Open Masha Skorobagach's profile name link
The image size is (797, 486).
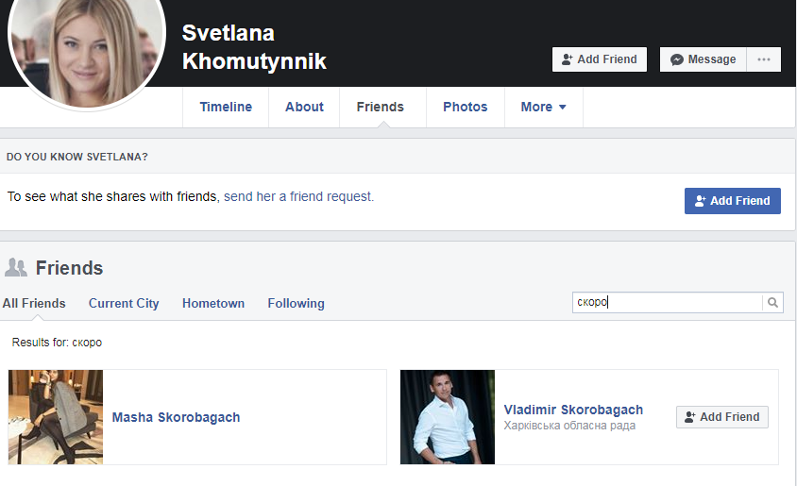(176, 417)
